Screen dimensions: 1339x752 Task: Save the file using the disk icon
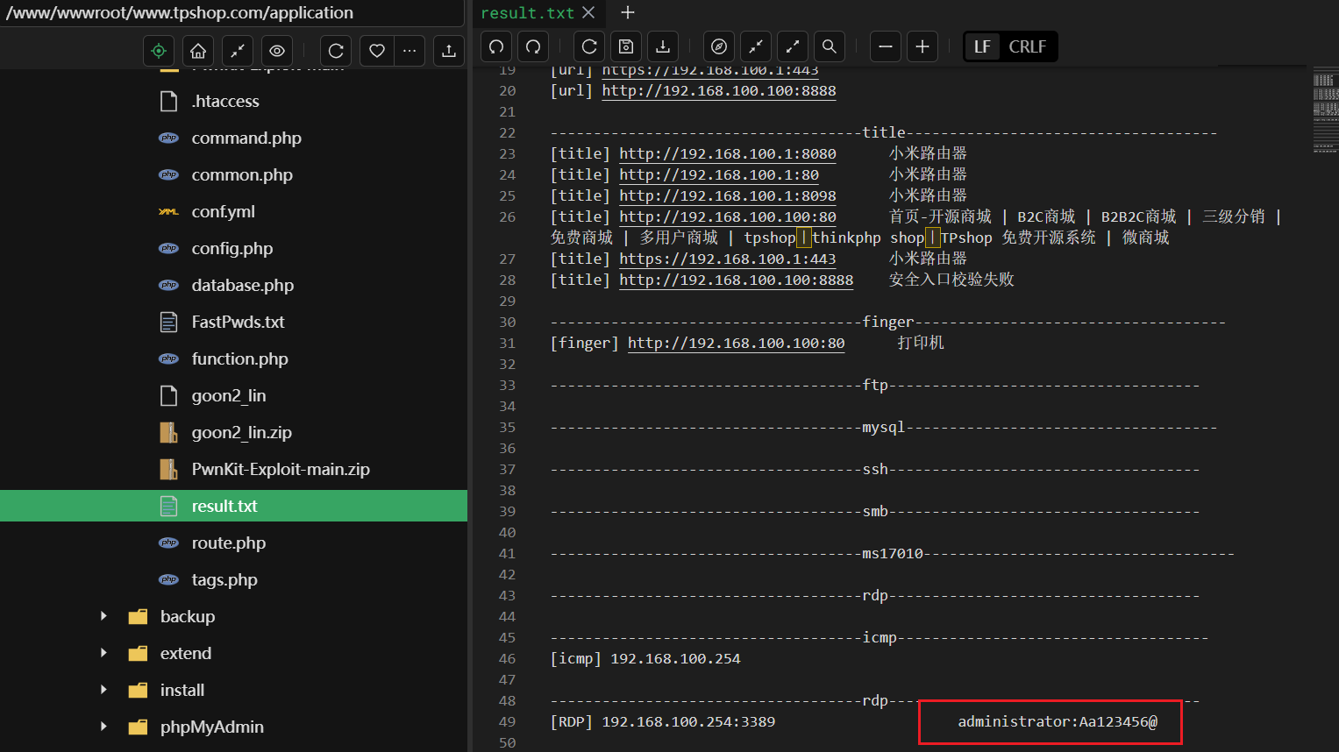(x=626, y=46)
